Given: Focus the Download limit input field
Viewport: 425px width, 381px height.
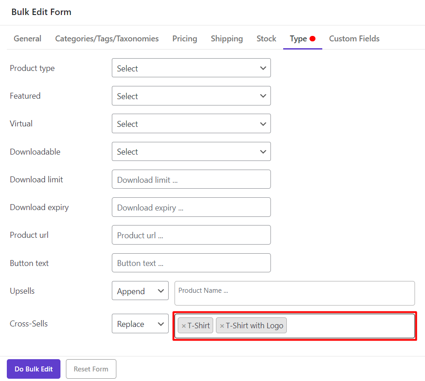Looking at the screenshot, I should tap(191, 180).
